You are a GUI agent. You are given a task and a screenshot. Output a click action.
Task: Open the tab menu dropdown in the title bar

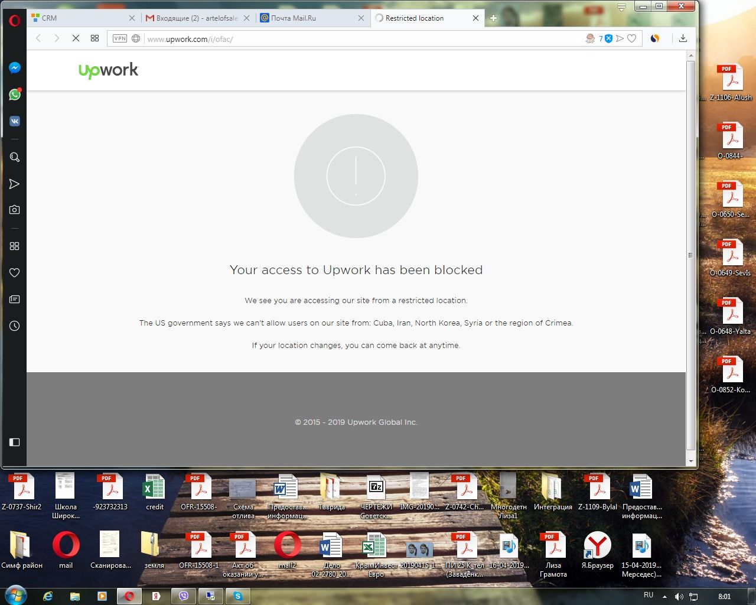[621, 8]
